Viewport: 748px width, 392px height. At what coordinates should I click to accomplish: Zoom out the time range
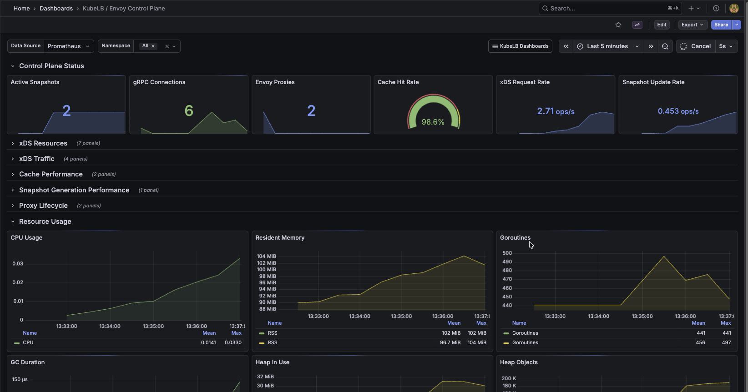pos(665,46)
